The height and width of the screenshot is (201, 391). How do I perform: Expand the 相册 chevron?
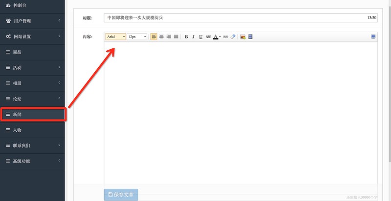[x=59, y=83]
